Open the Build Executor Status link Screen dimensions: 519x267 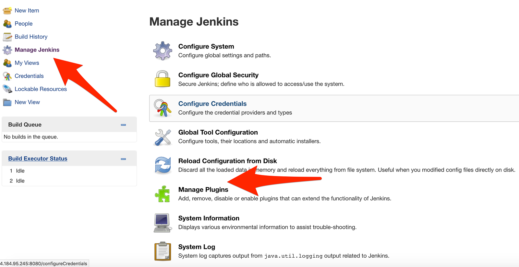[38, 159]
